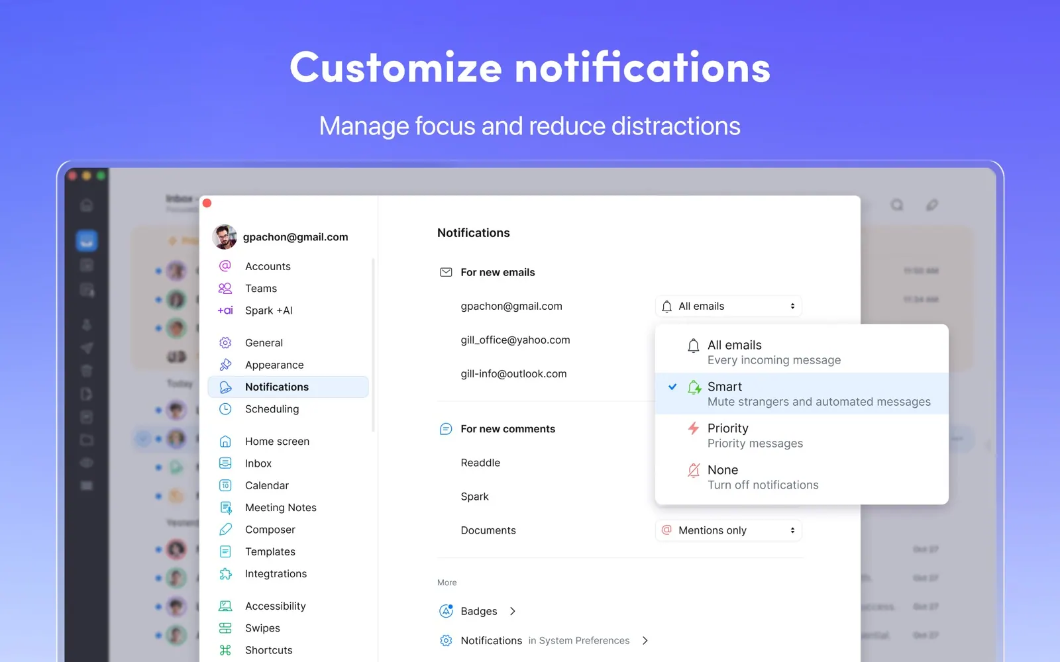Click the Swipes icon in sidebar

tap(225, 628)
